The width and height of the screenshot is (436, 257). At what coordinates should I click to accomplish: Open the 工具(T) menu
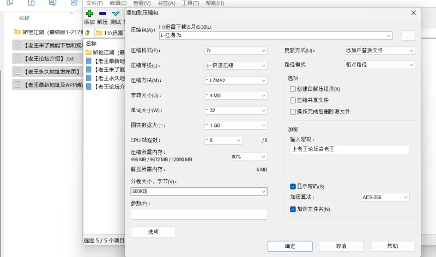(190, 3)
